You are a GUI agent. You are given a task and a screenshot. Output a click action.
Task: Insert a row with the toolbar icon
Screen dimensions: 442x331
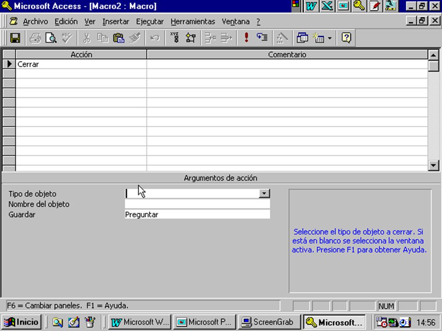[x=210, y=38]
